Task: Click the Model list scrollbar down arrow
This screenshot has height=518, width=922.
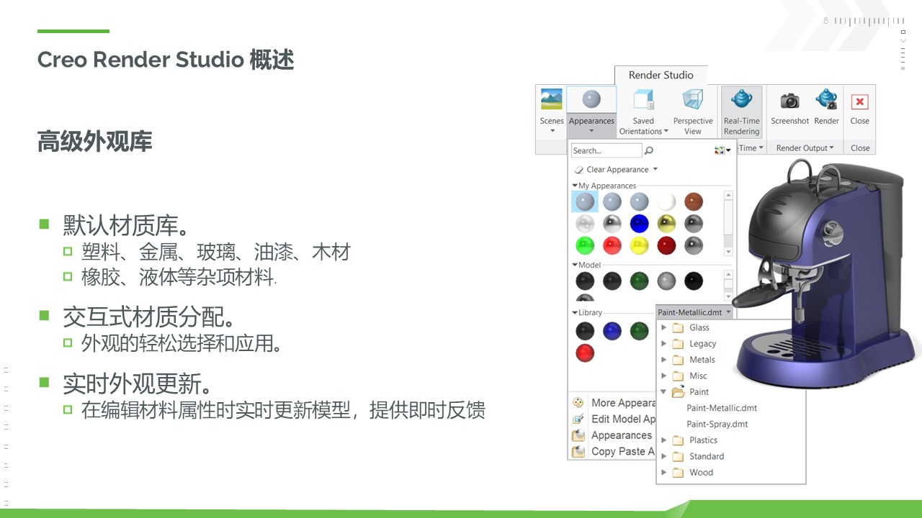Action: pos(728,296)
